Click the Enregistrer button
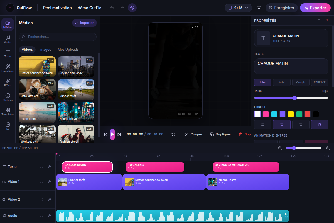334x223 pixels. (x=282, y=8)
